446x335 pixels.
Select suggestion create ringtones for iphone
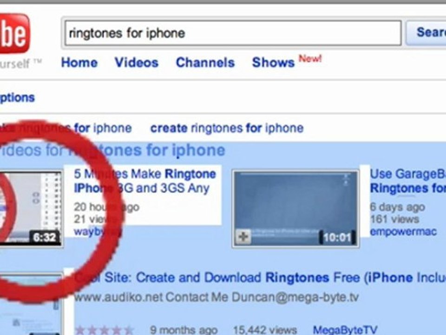[x=227, y=128]
